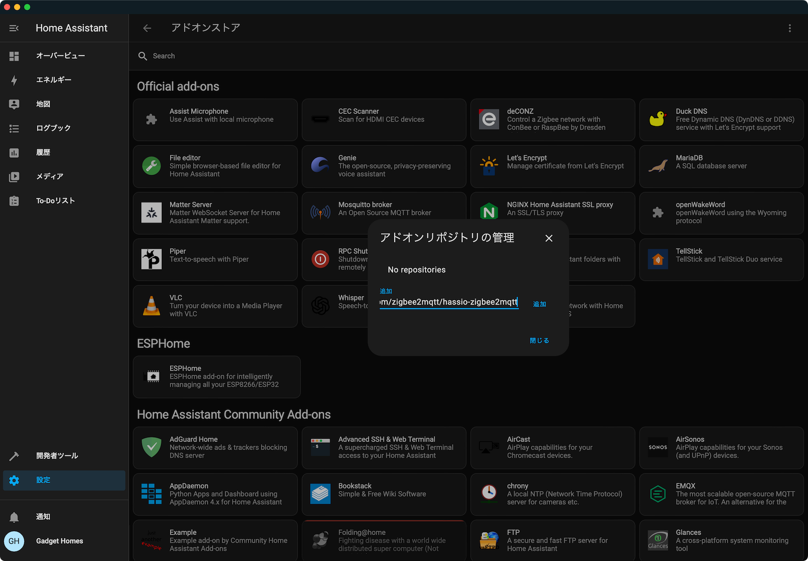Click the TellStick add-on icon
This screenshot has height=561, width=808.
tap(657, 259)
